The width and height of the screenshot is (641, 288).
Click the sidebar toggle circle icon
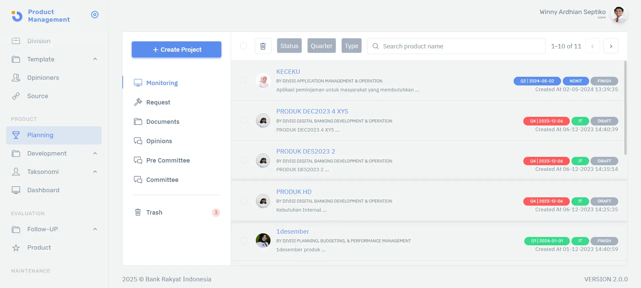(95, 15)
